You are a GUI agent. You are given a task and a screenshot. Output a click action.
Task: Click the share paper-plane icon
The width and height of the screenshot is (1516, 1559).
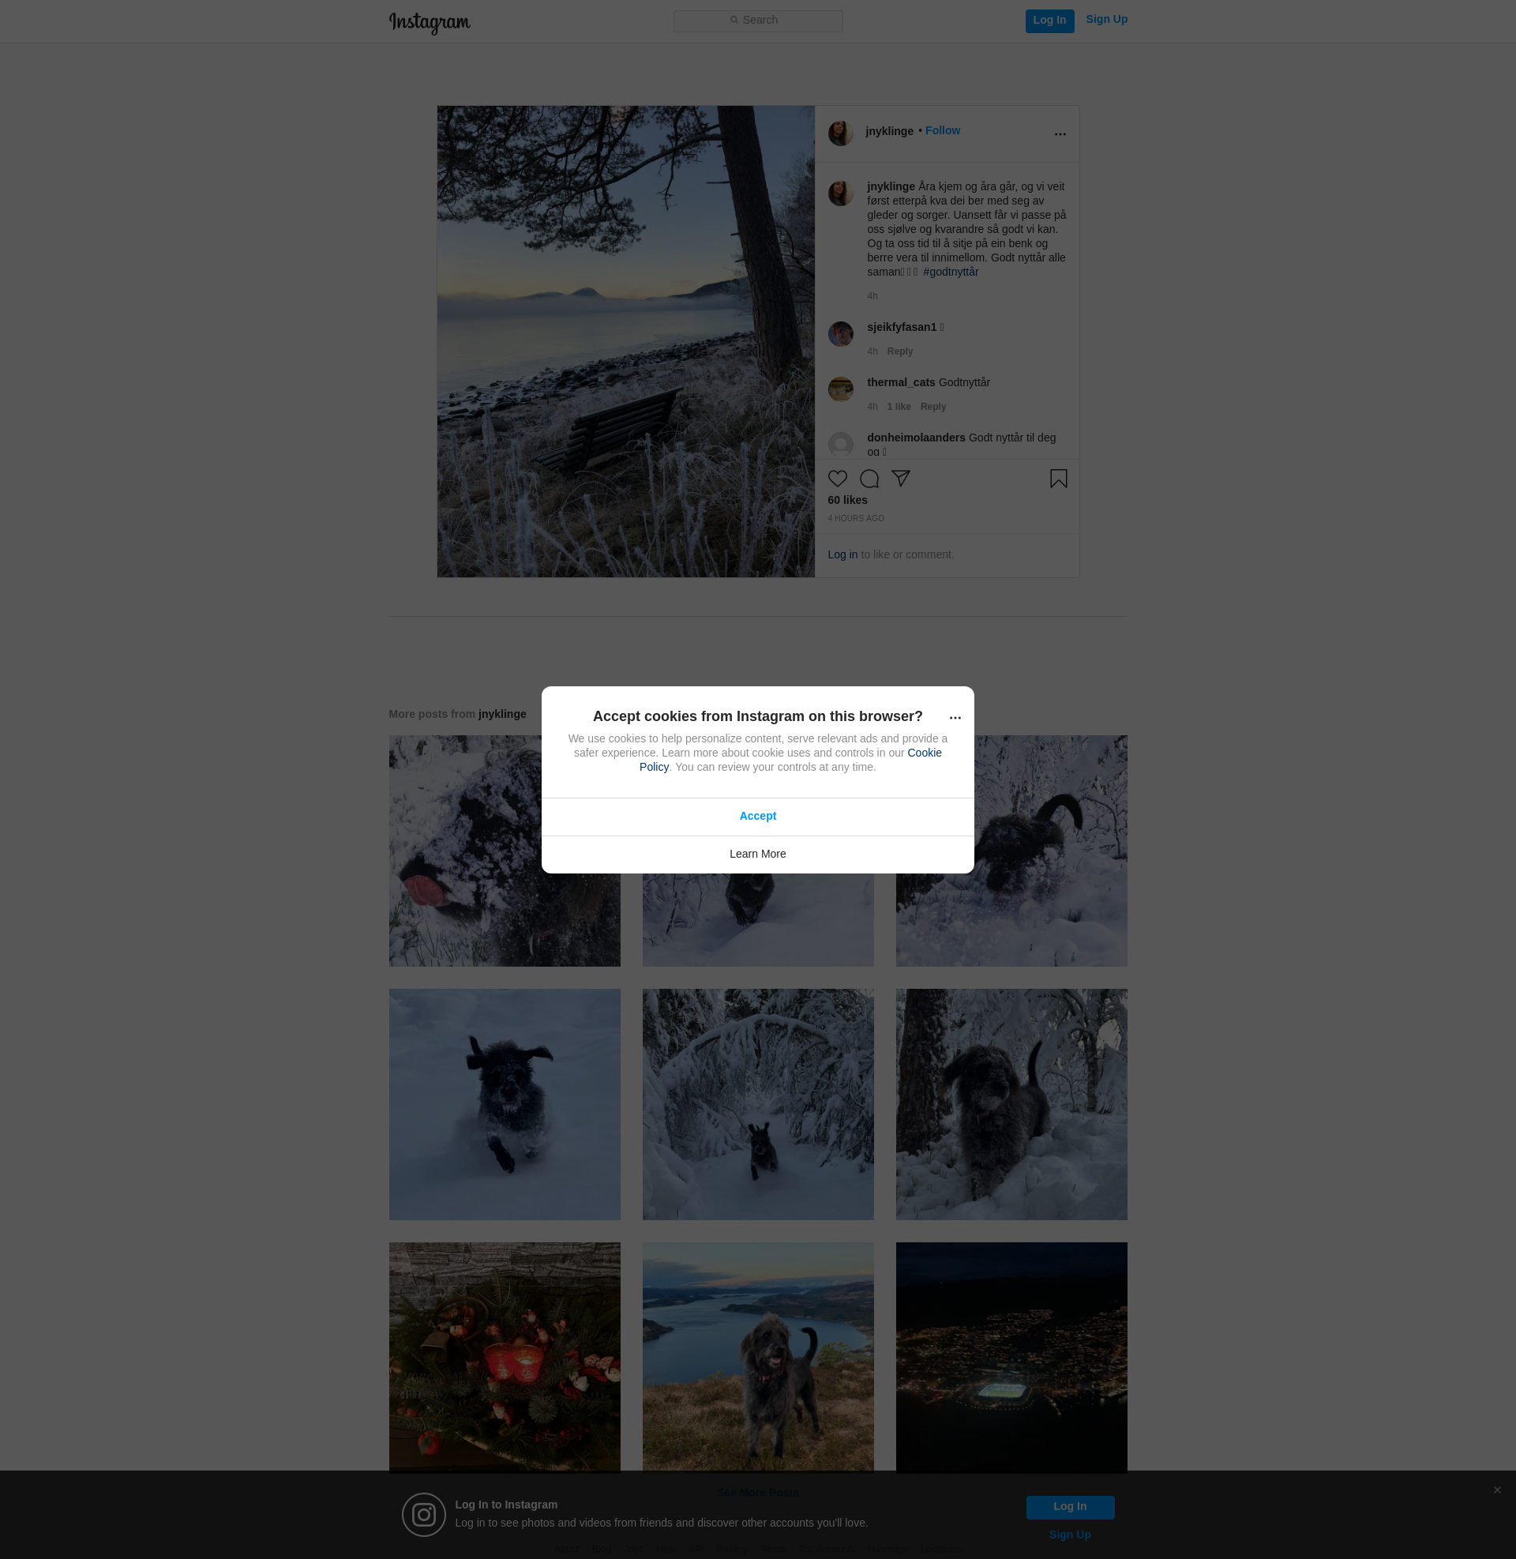(901, 479)
